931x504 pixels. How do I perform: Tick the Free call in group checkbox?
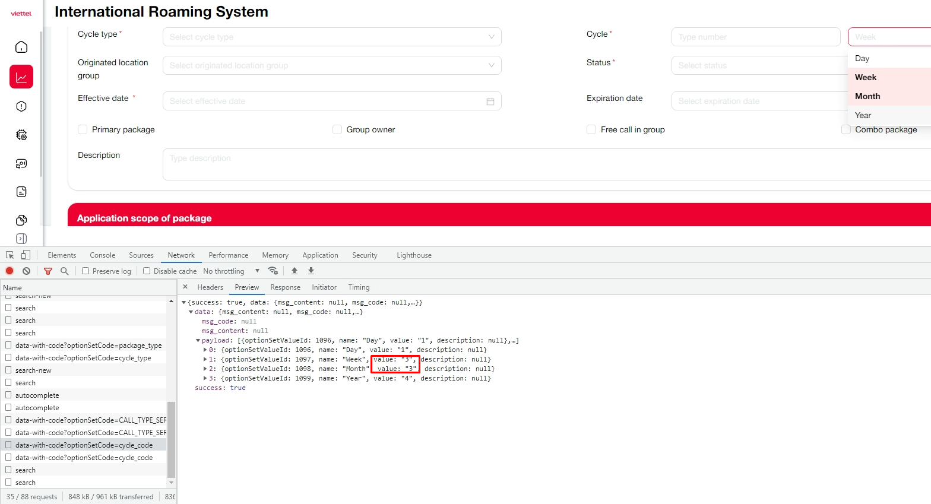[x=591, y=130]
